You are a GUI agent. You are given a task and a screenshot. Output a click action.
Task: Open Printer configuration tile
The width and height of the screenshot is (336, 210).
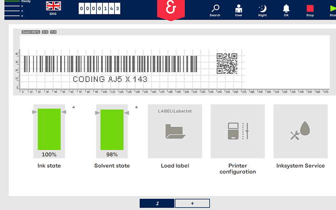[x=238, y=131]
